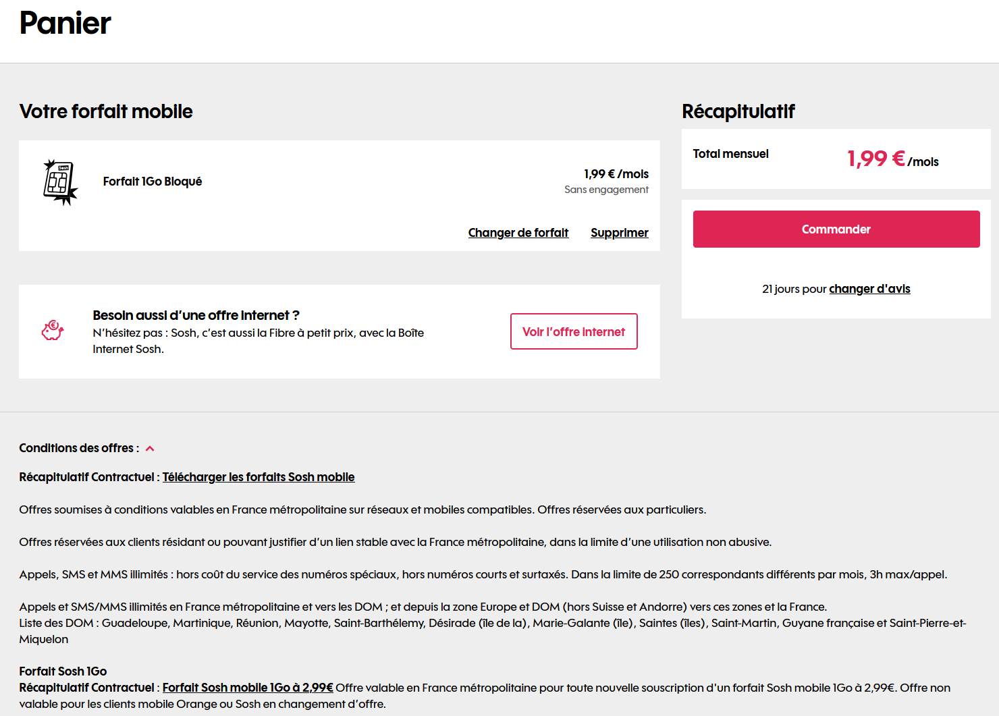Click Offres soumises à conditions valables paragraph
Viewport: 999px width, 716px height.
[362, 510]
